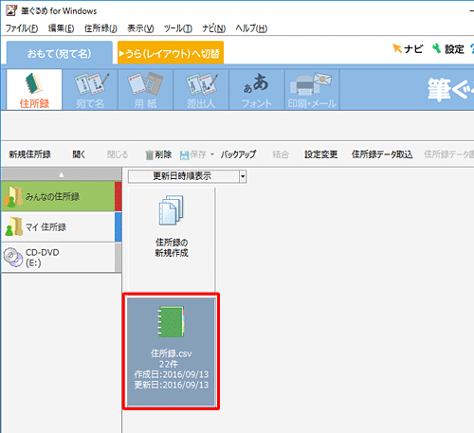Screen dimensions: 474x433
Task: Select the 住所録 address book icon
Action: [x=34, y=90]
